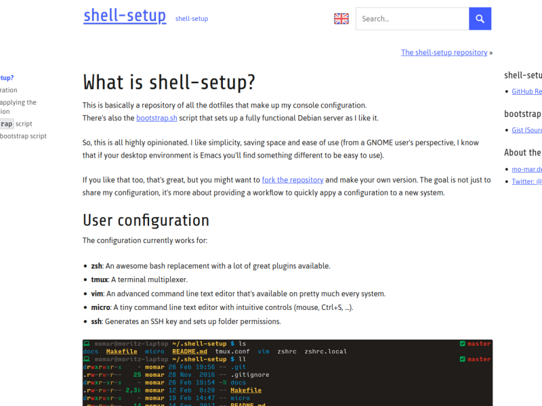Open the Gist (Source) sidebar link
Image resolution: width=542 pixels, height=406 pixels.
526,130
